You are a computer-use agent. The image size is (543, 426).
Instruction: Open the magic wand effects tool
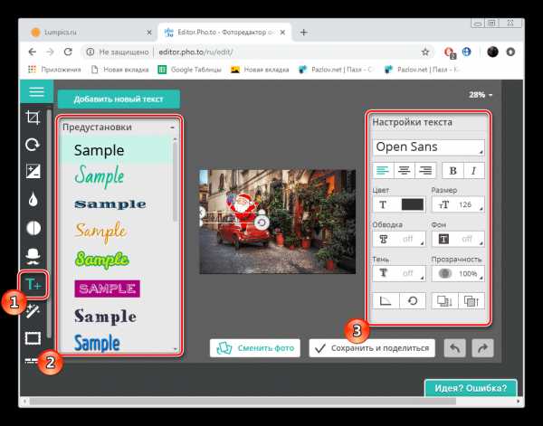[x=33, y=311]
